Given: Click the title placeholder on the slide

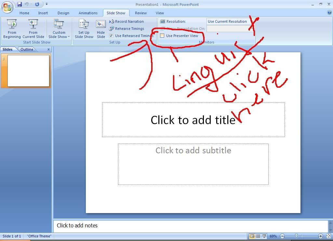Looking at the screenshot, I should [193, 120].
